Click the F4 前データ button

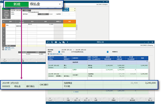[77, 100]
